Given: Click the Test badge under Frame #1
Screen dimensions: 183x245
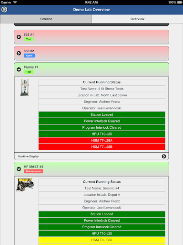Looking at the screenshot, I should [29, 72].
